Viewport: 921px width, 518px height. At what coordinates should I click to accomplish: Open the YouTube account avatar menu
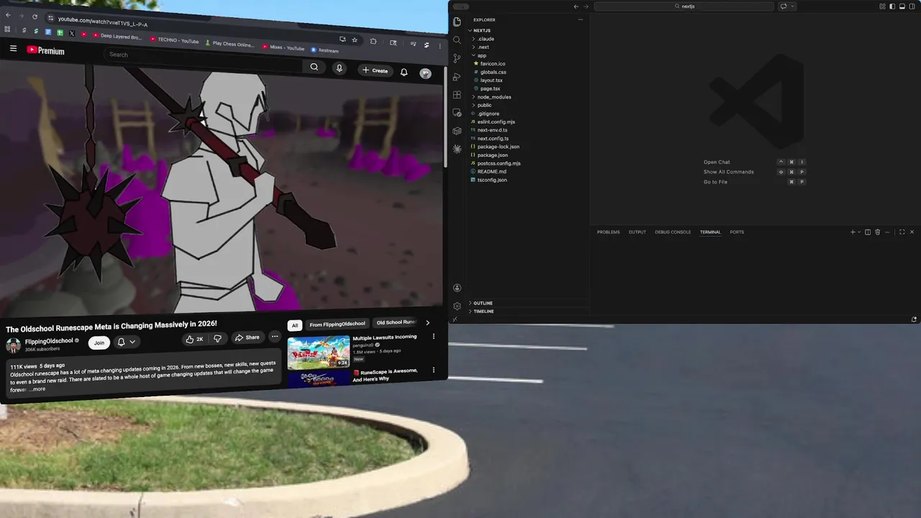tap(426, 73)
